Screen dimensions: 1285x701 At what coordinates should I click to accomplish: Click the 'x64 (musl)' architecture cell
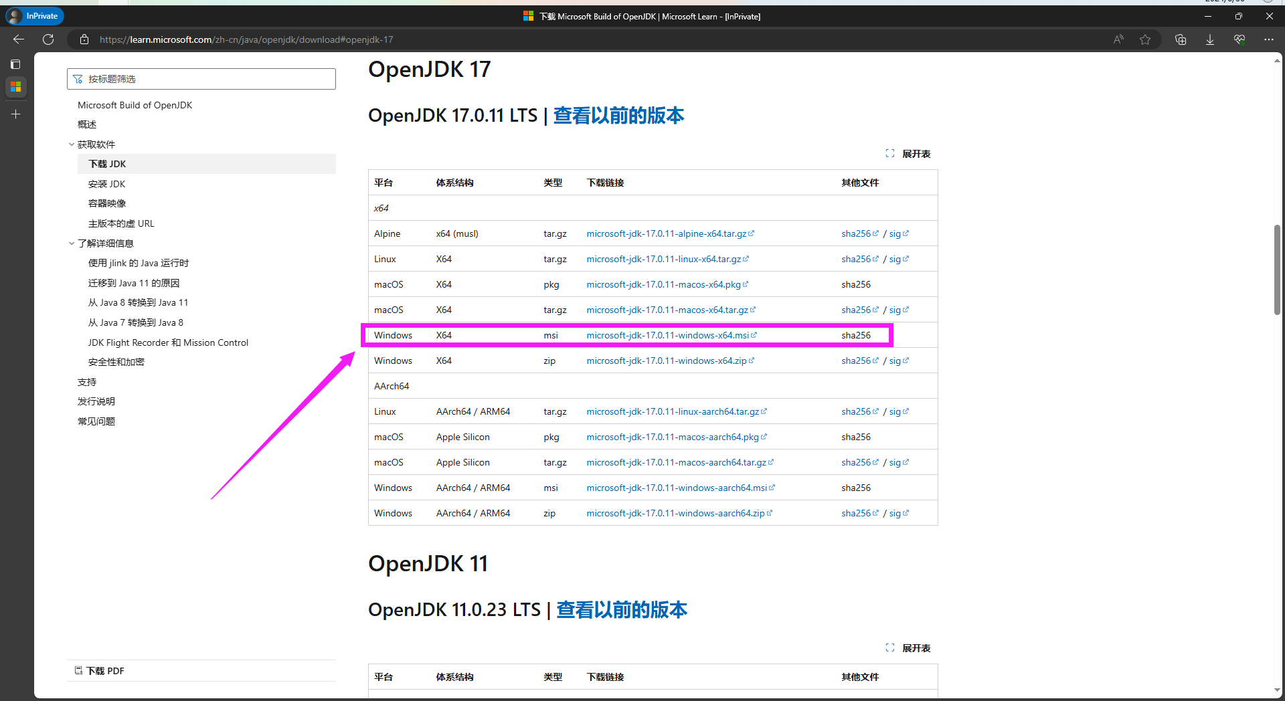click(457, 233)
